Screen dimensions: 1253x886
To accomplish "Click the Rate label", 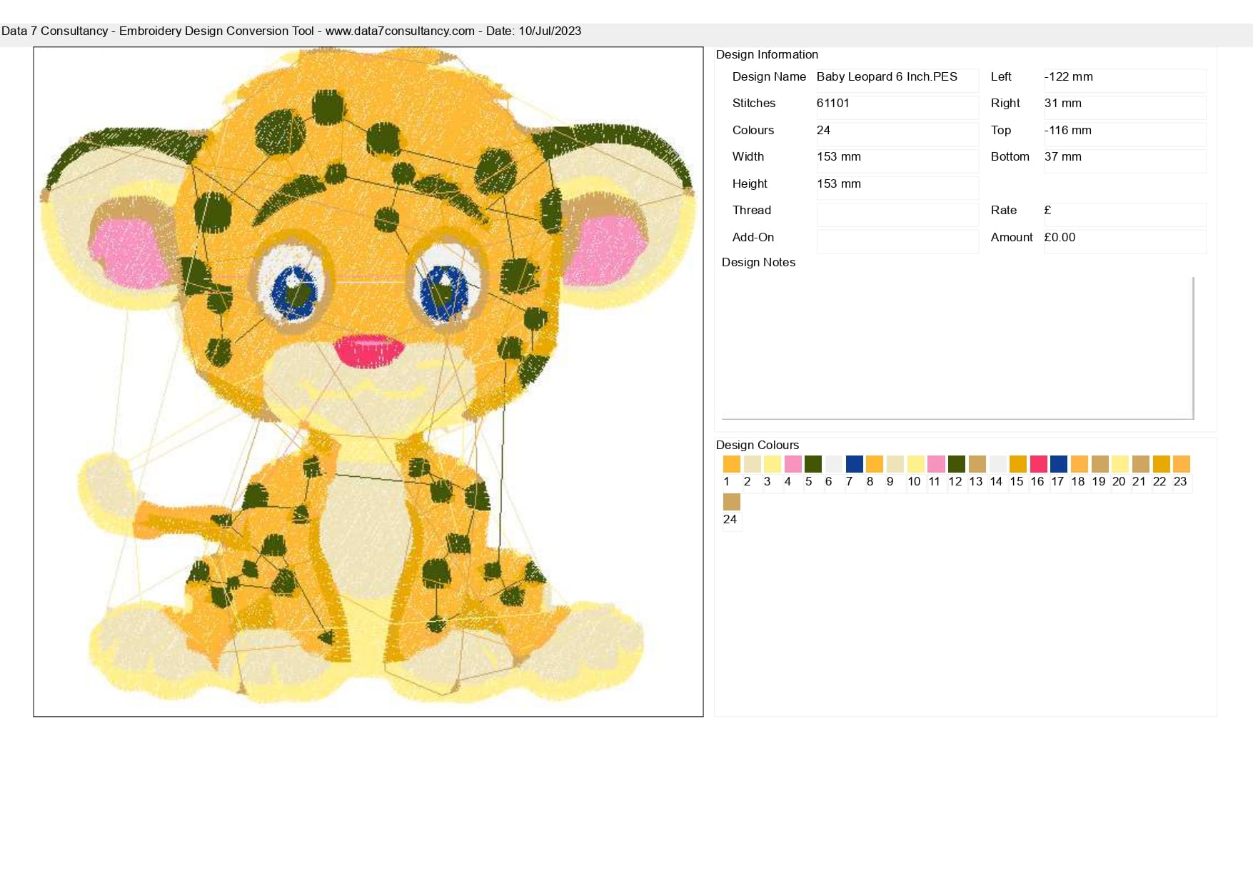I will (x=1004, y=210).
